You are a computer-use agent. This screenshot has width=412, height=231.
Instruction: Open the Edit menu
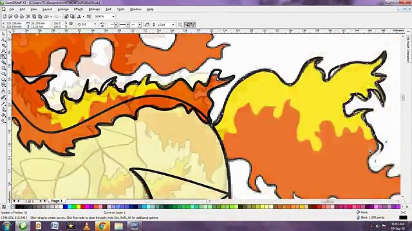pyautogui.click(x=23, y=9)
